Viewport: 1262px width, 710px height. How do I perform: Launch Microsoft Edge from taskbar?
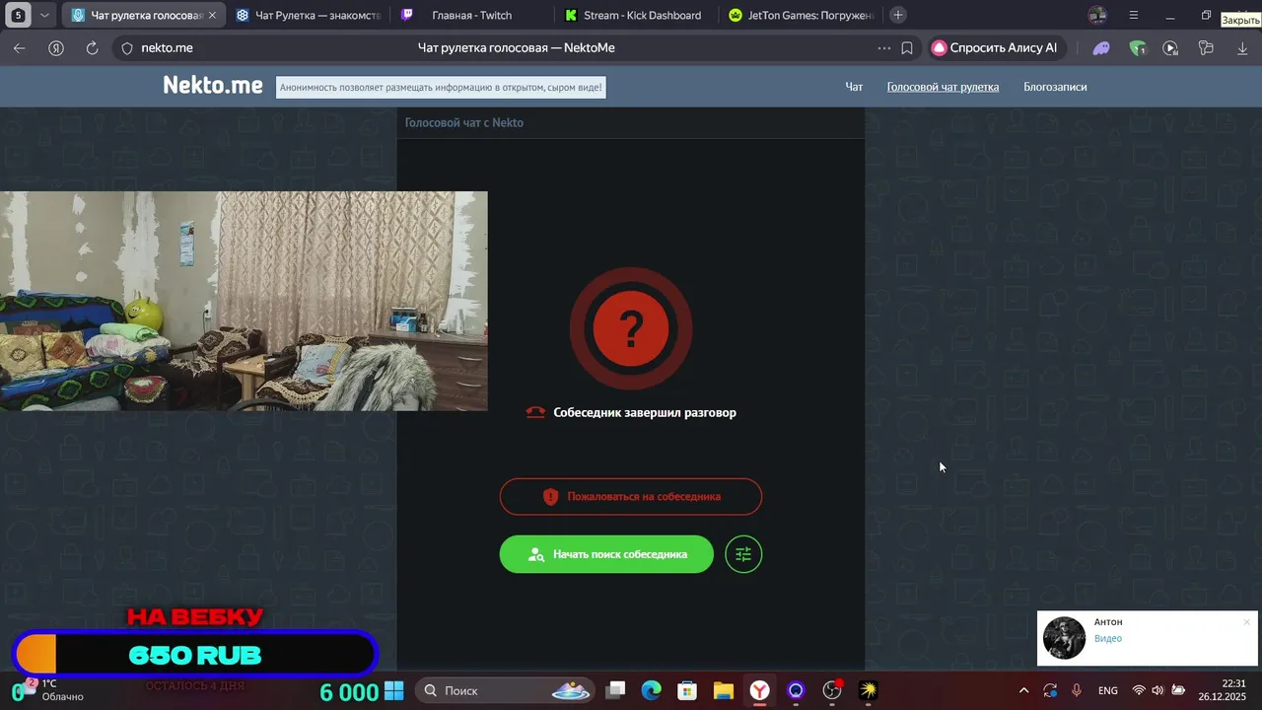click(652, 690)
